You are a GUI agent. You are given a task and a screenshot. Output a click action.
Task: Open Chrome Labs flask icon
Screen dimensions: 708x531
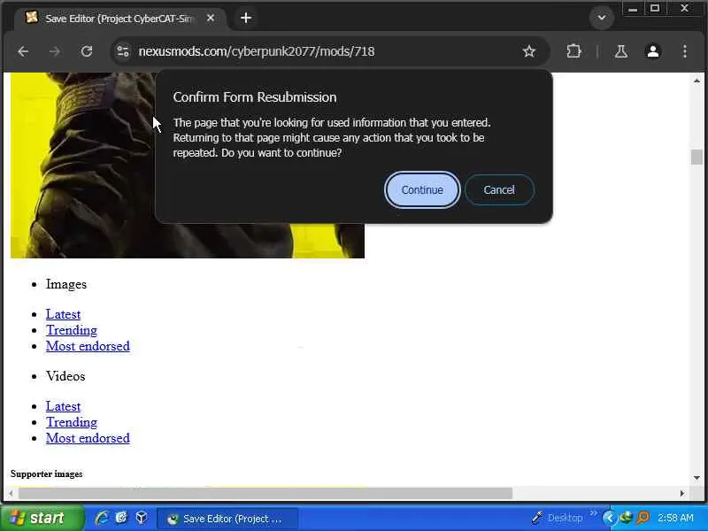pyautogui.click(x=621, y=51)
